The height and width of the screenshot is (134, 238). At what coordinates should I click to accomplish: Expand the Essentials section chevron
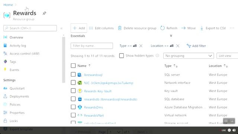pos(171,36)
